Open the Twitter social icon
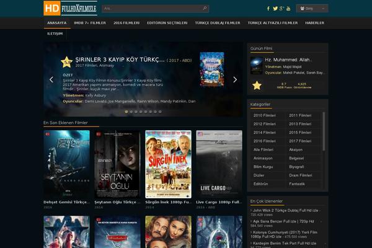Image resolution: width=372 pixels, height=248 pixels. [x=275, y=9]
